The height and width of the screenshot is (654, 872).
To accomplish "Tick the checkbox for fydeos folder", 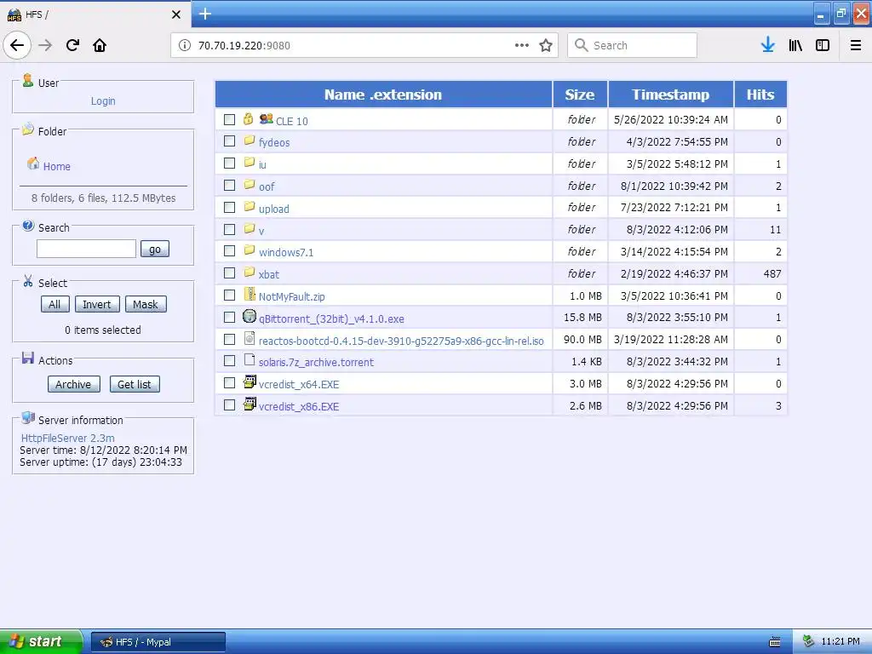I will [229, 141].
